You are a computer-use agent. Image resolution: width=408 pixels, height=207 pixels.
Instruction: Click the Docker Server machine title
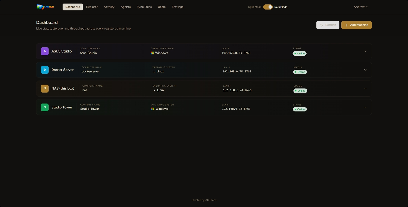click(62, 70)
